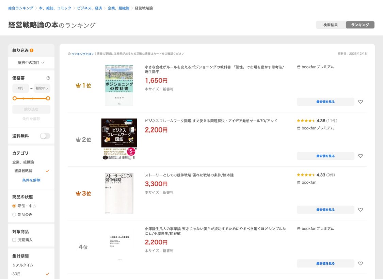
Task: Click the 価格帯 help question icon
Action: click(48, 78)
